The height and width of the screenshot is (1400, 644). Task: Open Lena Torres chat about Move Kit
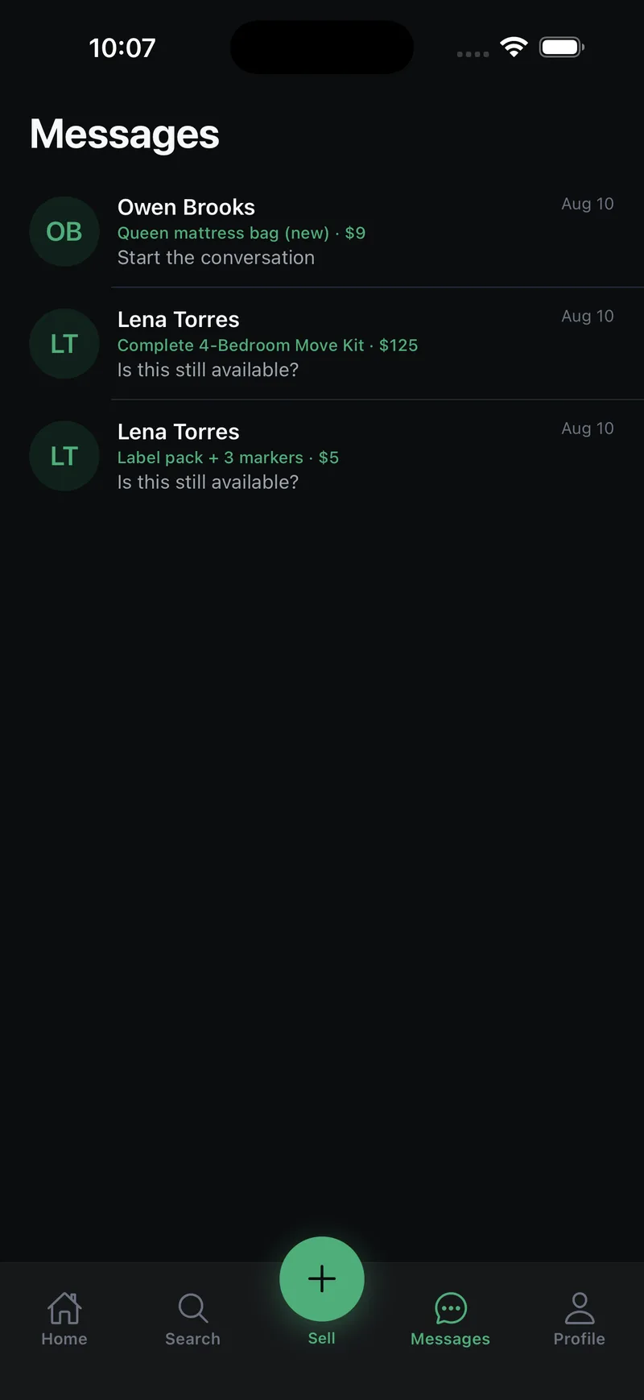pyautogui.click(x=322, y=344)
